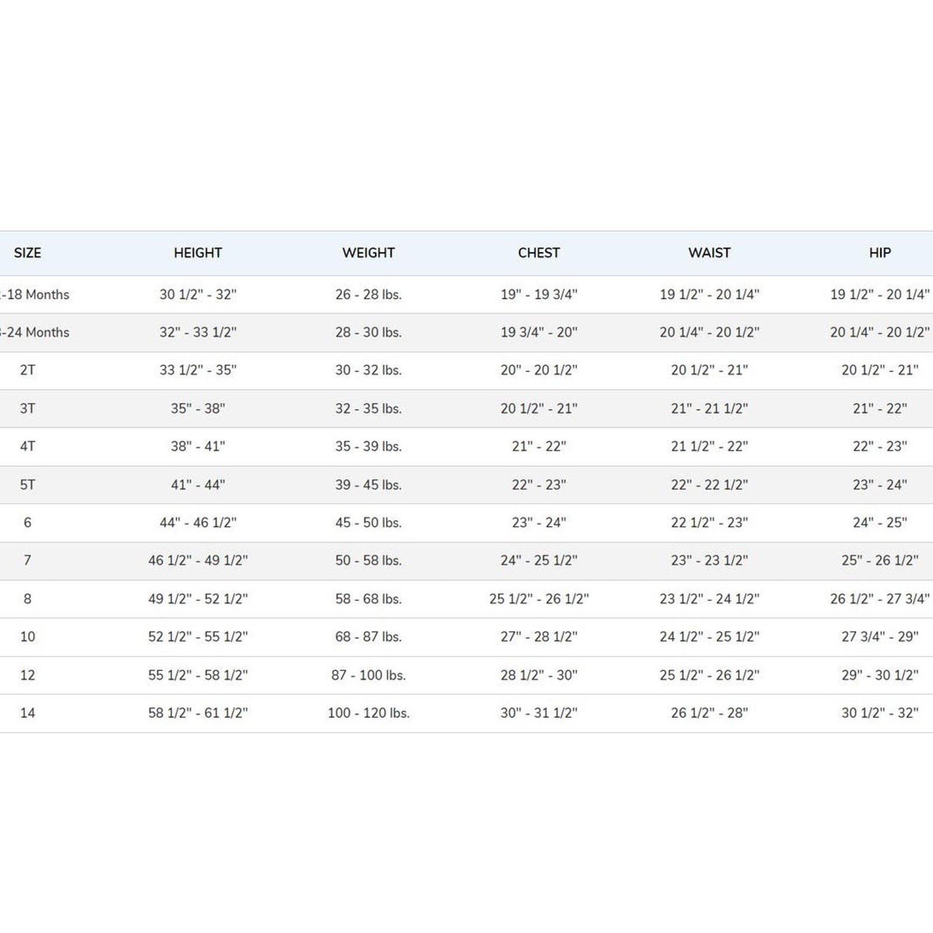Click the 3T size row label
The image size is (933, 933).
(x=27, y=408)
